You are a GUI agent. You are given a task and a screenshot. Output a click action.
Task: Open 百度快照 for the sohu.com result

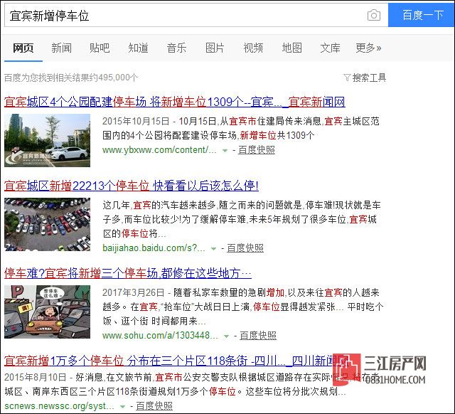pos(258,336)
